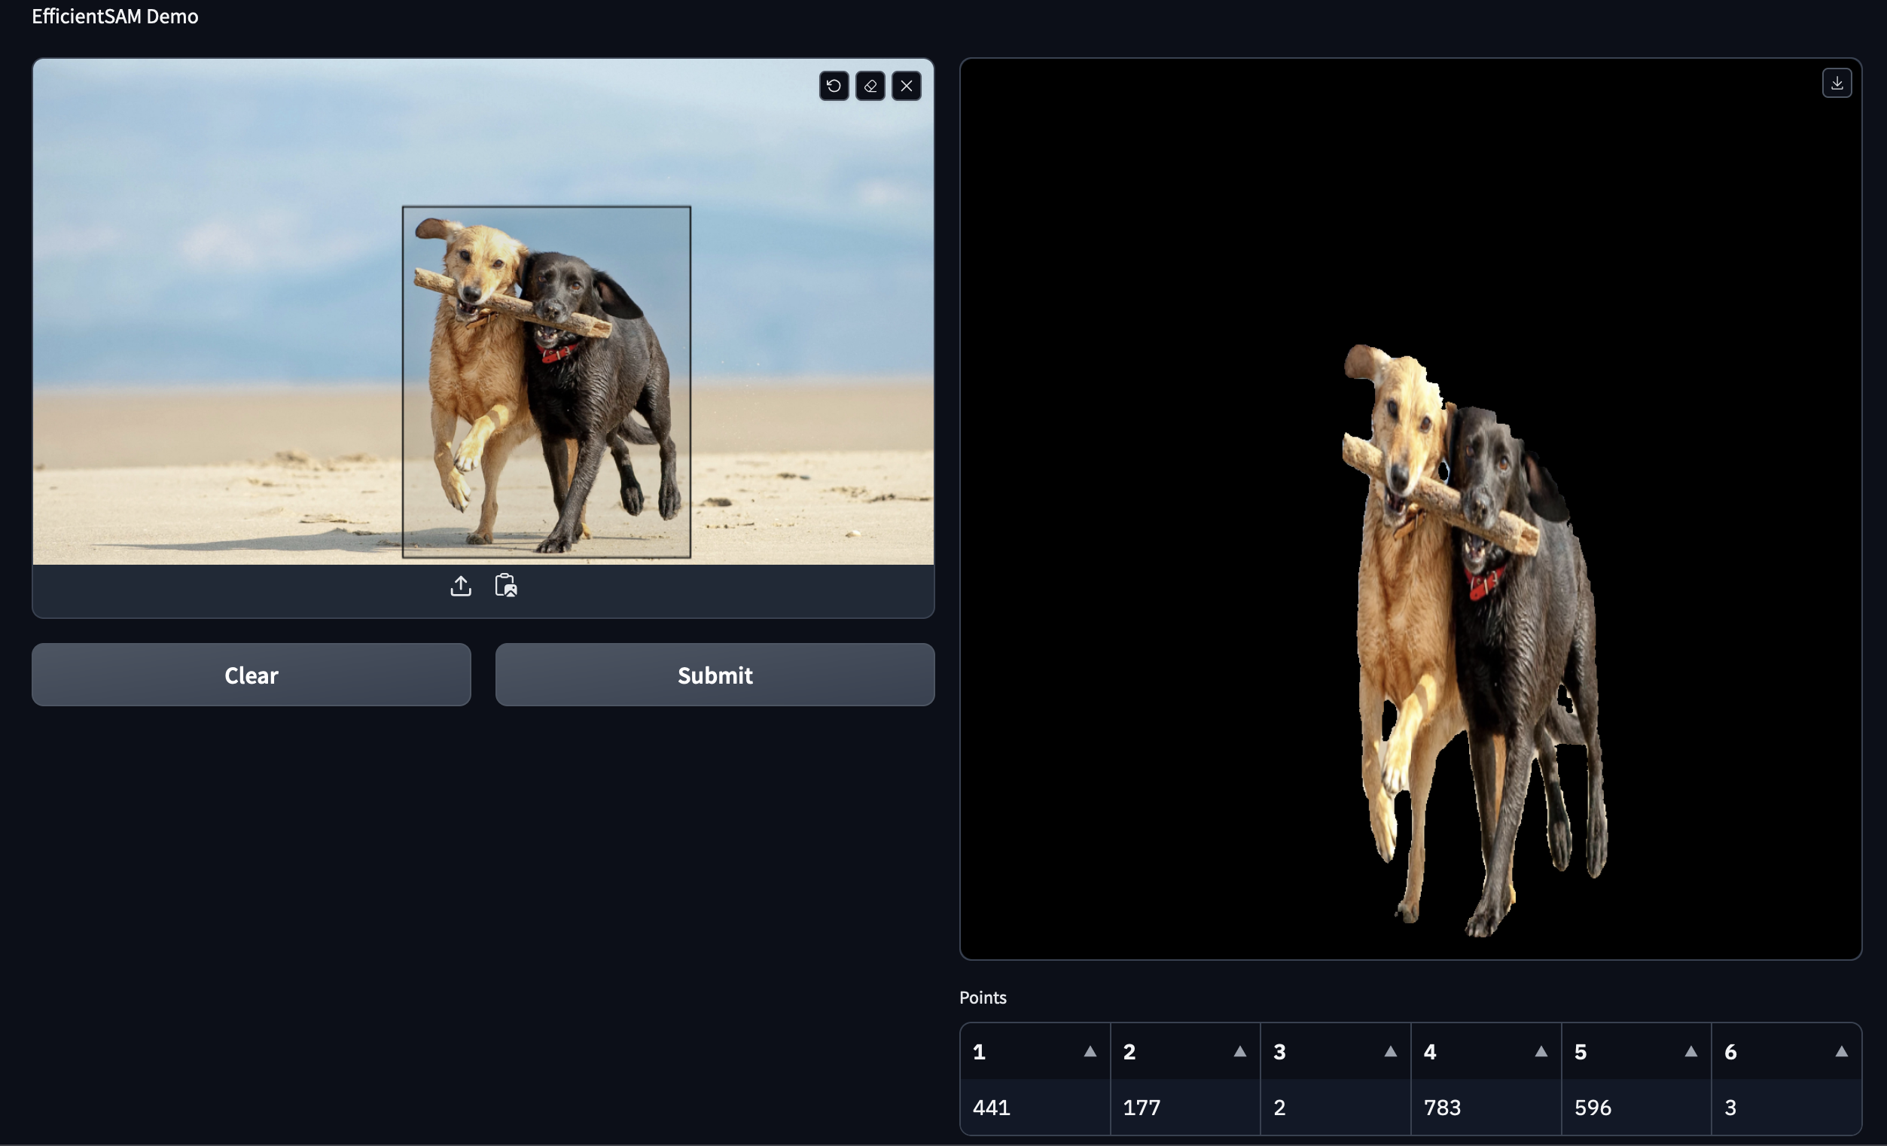This screenshot has height=1146, width=1887.
Task: Click the eraser icon on input image
Action: [x=870, y=86]
